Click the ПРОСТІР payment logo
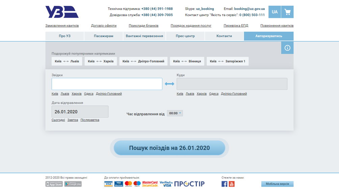 coord(189,184)
